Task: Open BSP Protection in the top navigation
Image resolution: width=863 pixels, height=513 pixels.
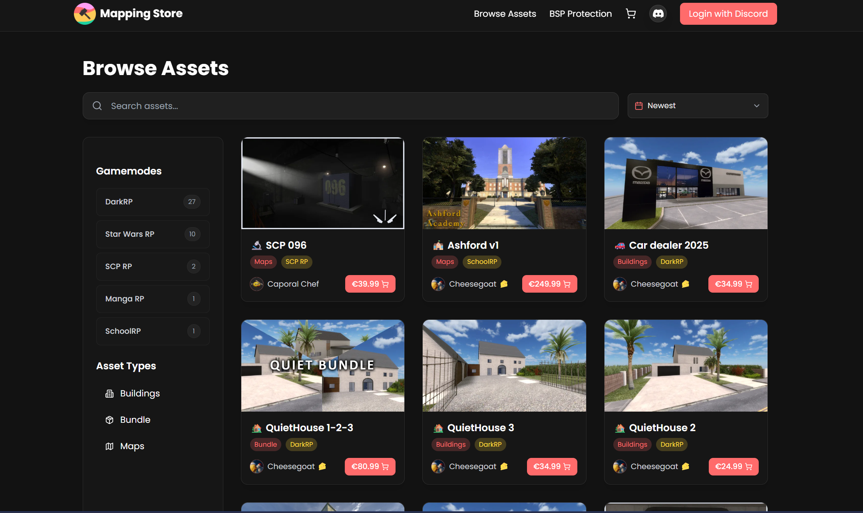Action: pyautogui.click(x=580, y=14)
